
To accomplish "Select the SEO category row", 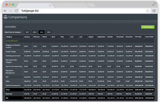I will pos(79,77).
